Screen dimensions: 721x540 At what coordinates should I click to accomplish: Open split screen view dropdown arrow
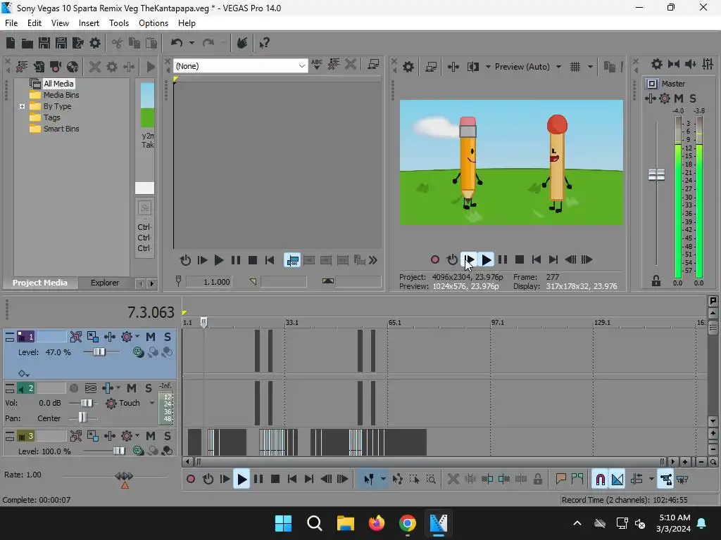[488, 67]
